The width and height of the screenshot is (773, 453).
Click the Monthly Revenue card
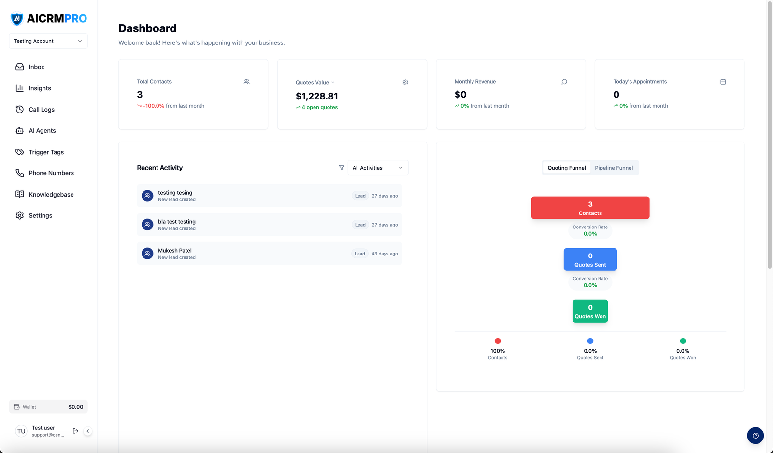511,95
